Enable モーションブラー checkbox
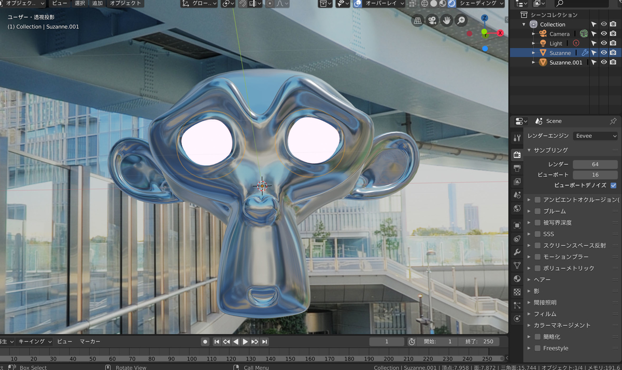622x370 pixels. 538,257
